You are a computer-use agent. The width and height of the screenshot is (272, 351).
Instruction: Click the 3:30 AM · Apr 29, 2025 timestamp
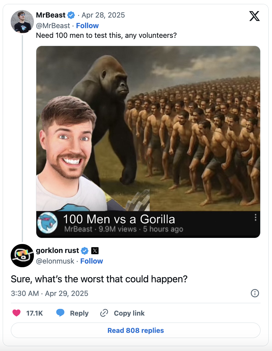pyautogui.click(x=50, y=294)
